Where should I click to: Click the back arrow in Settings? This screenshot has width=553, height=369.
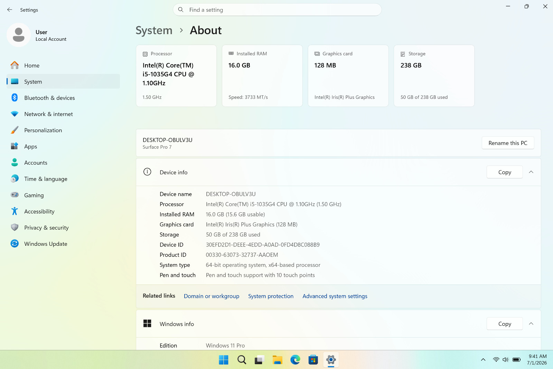[x=10, y=10]
